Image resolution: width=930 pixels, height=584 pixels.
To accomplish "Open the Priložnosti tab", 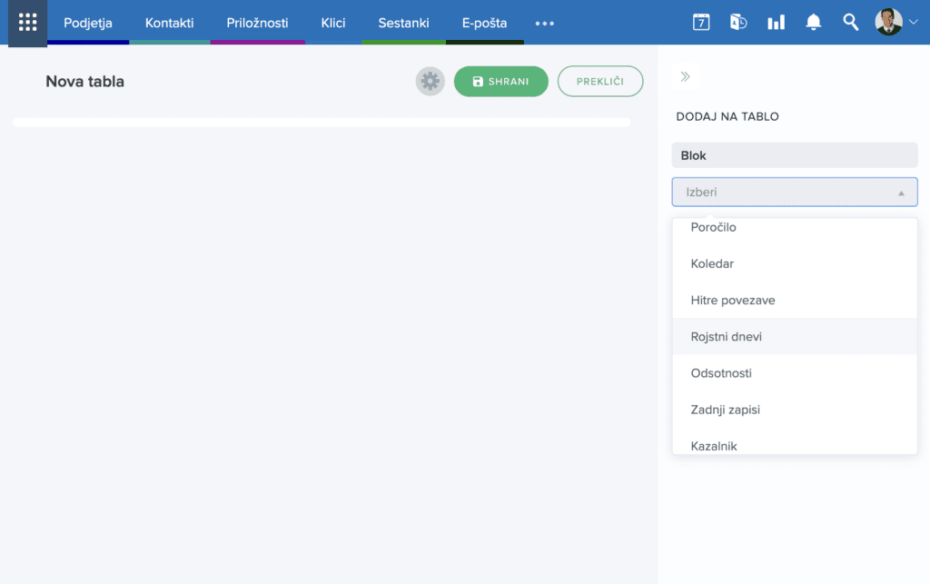I will (257, 23).
